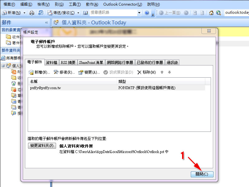Expand the 搜尋通訊錄 dropdown arrow
Image resolution: width=249 pixels, height=187 pixels.
pos(139,13)
